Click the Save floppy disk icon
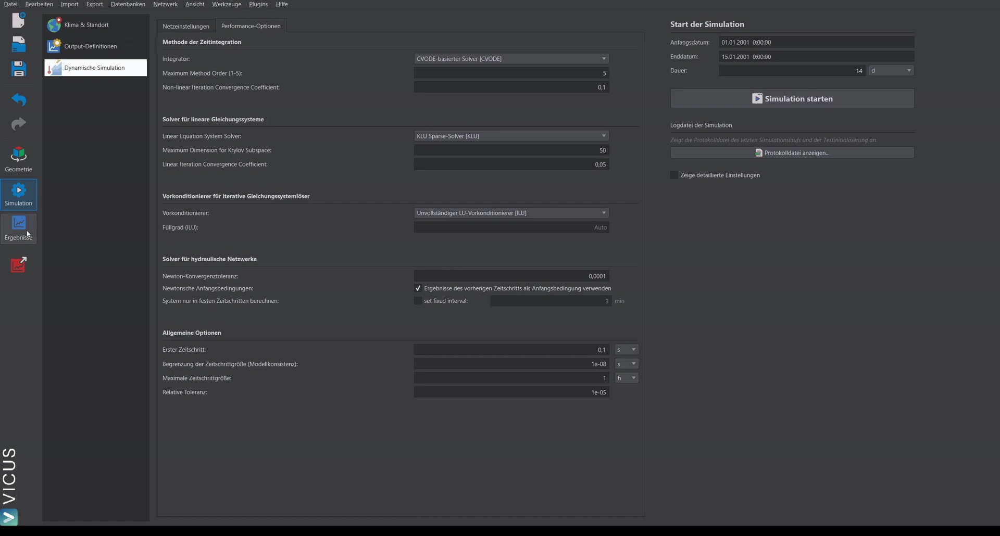Image resolution: width=1000 pixels, height=536 pixels. pos(19,69)
